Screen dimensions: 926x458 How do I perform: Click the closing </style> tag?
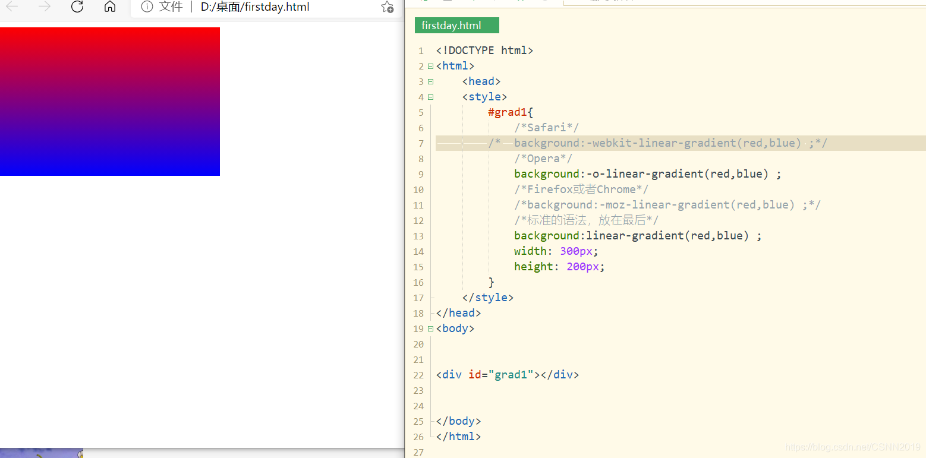coord(488,298)
